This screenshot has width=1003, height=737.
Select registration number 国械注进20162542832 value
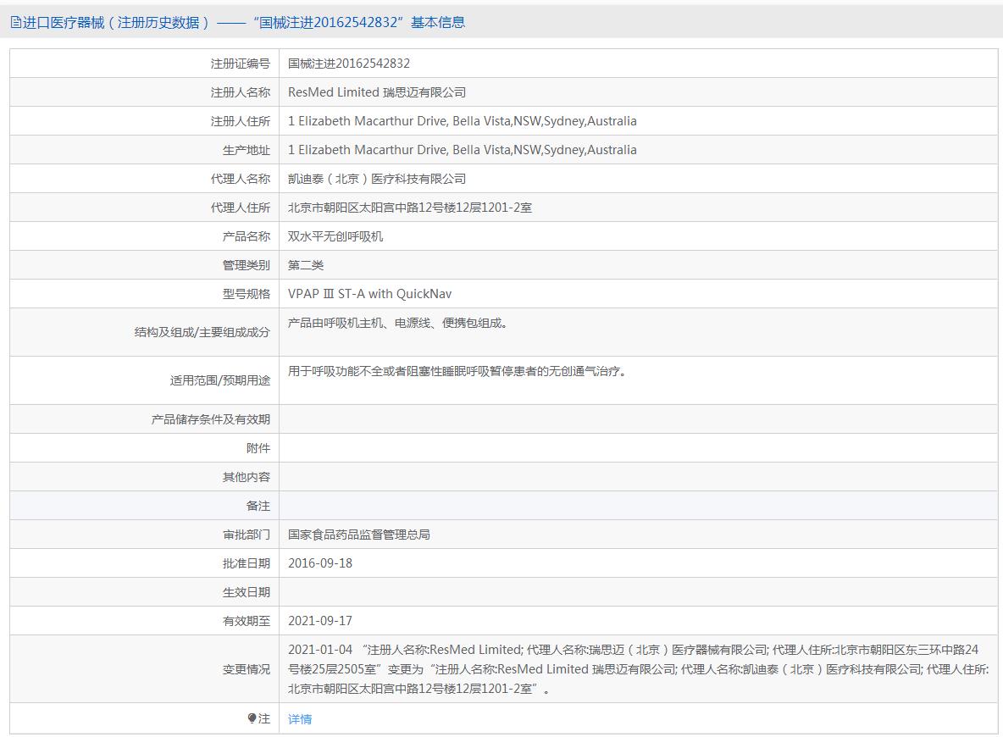(x=349, y=64)
